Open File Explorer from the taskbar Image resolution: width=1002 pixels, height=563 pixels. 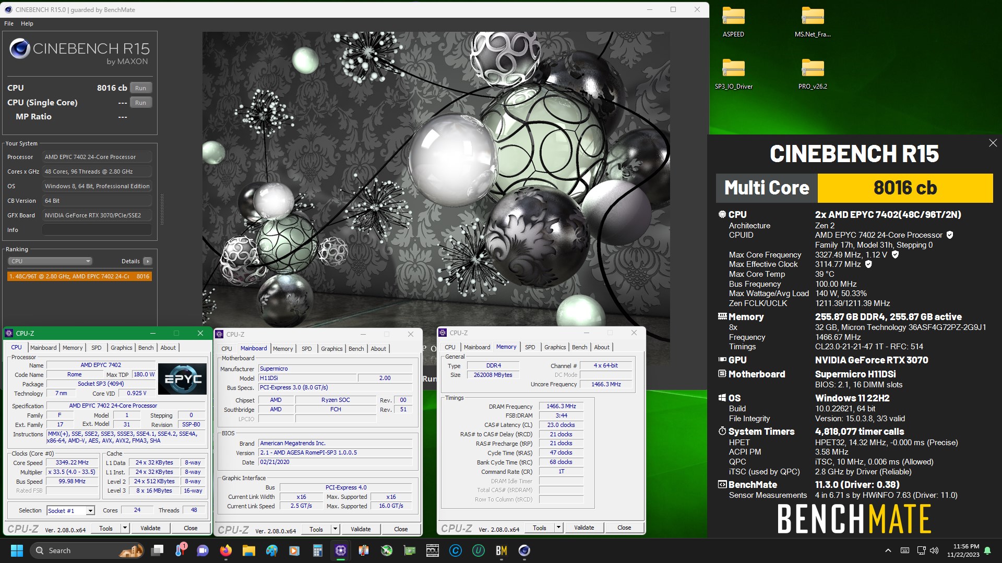click(248, 550)
